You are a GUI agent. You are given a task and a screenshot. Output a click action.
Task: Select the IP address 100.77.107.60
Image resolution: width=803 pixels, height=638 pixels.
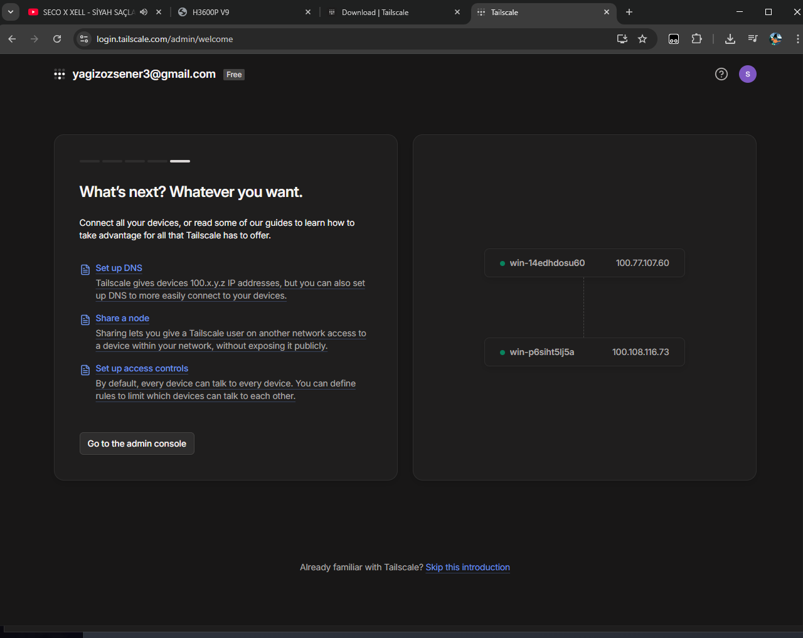[x=642, y=263]
